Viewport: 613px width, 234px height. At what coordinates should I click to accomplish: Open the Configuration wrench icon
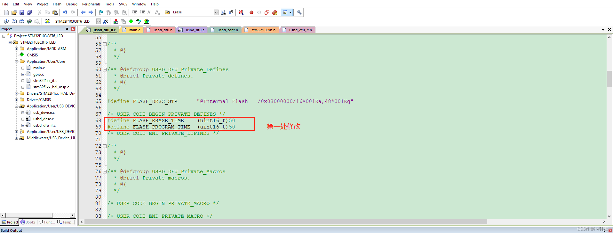[299, 12]
